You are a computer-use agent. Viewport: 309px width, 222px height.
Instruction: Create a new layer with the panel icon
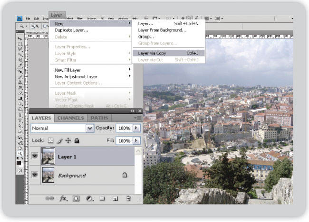pyautogui.click(x=115, y=198)
